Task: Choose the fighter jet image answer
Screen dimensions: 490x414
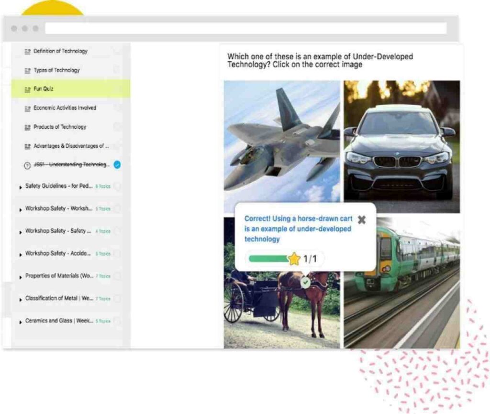Action: [282, 141]
